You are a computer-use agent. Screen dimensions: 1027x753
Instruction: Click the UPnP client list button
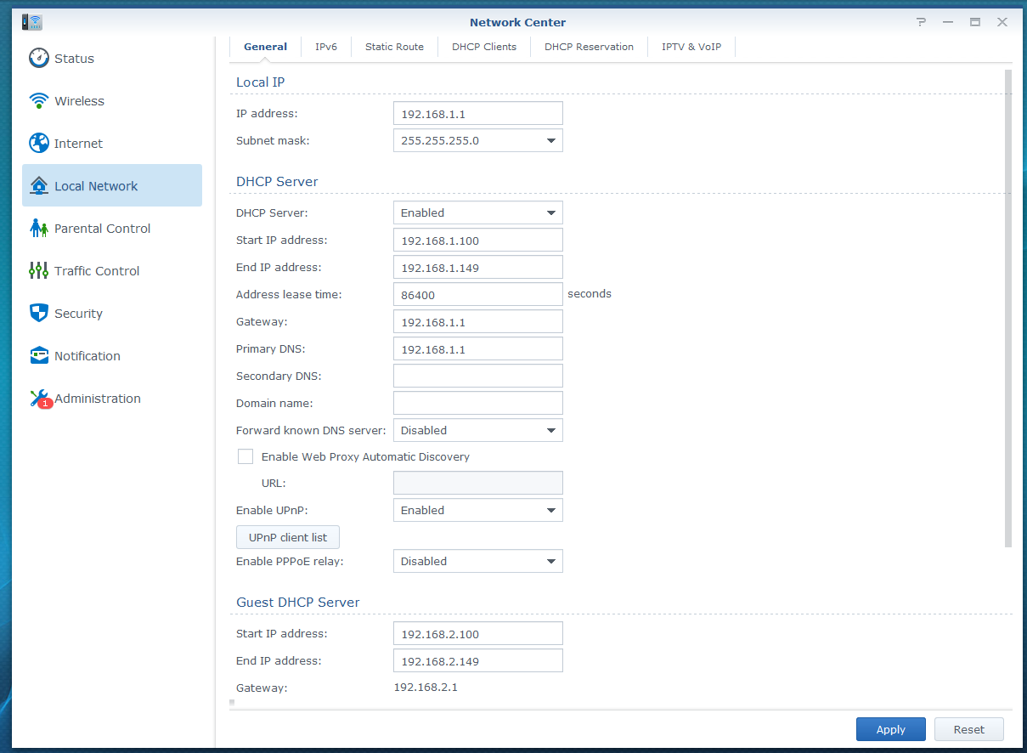(x=287, y=537)
